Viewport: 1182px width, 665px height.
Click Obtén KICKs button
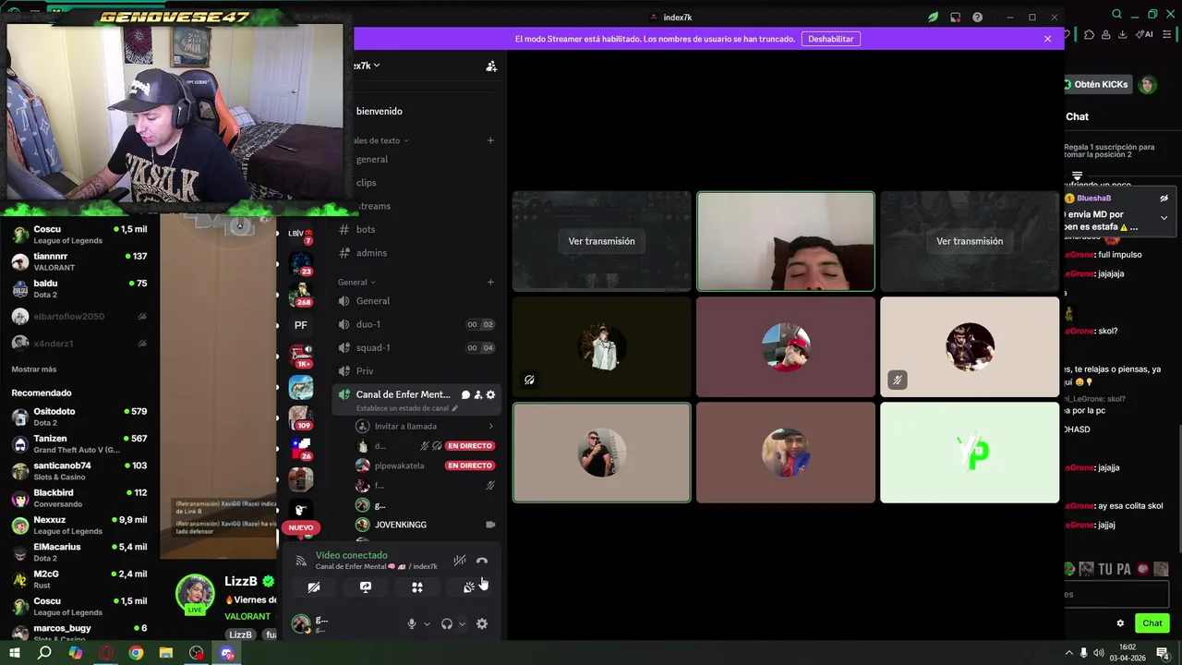pos(1097,84)
